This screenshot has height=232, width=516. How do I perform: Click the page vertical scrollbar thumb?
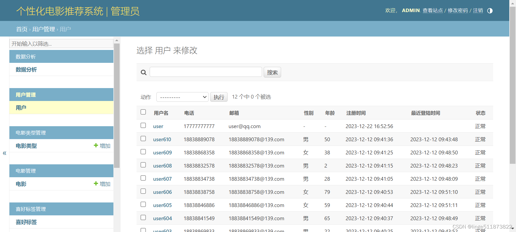pos(513,85)
